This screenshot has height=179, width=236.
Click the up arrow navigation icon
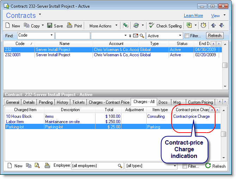click(x=213, y=26)
